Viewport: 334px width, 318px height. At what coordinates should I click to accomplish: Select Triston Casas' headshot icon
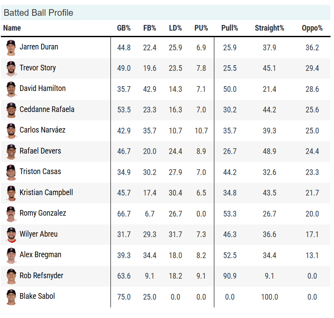(x=11, y=172)
